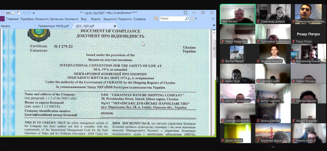Click muted mic icon beside Рошу Петро name label

[x=294, y=41]
